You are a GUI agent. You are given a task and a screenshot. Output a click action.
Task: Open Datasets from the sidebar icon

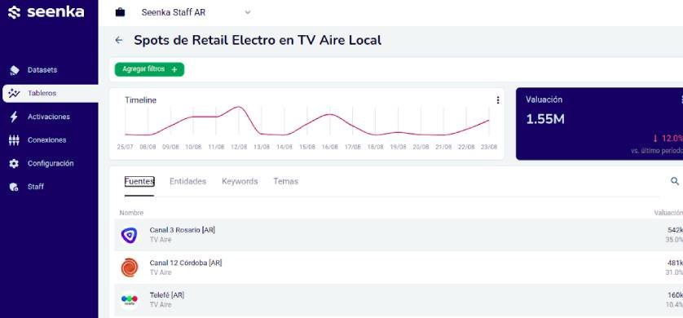click(x=14, y=70)
